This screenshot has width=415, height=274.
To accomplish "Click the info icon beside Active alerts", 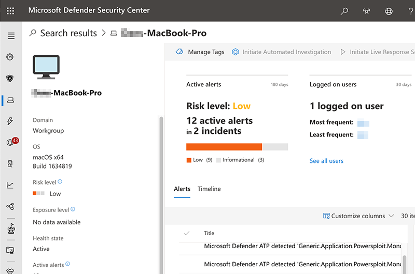I will (68, 264).
